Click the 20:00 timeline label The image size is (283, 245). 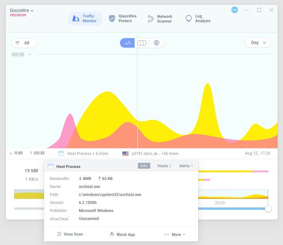pos(220,203)
